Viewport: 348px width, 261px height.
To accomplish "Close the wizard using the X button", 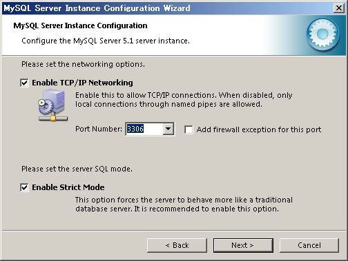I will tap(339, 8).
